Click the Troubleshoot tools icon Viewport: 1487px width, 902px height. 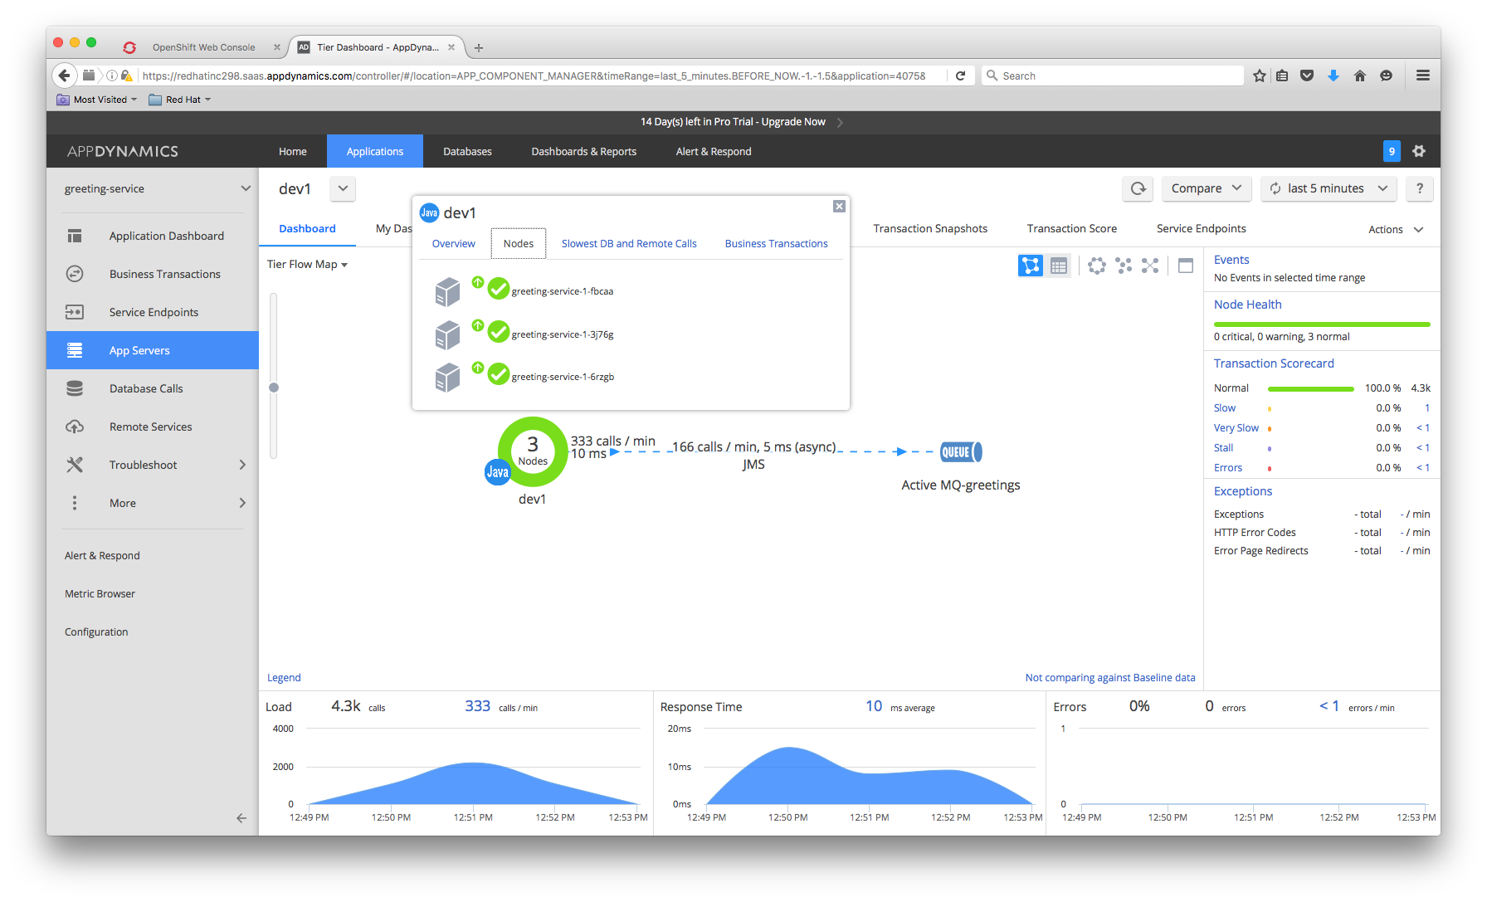75,465
